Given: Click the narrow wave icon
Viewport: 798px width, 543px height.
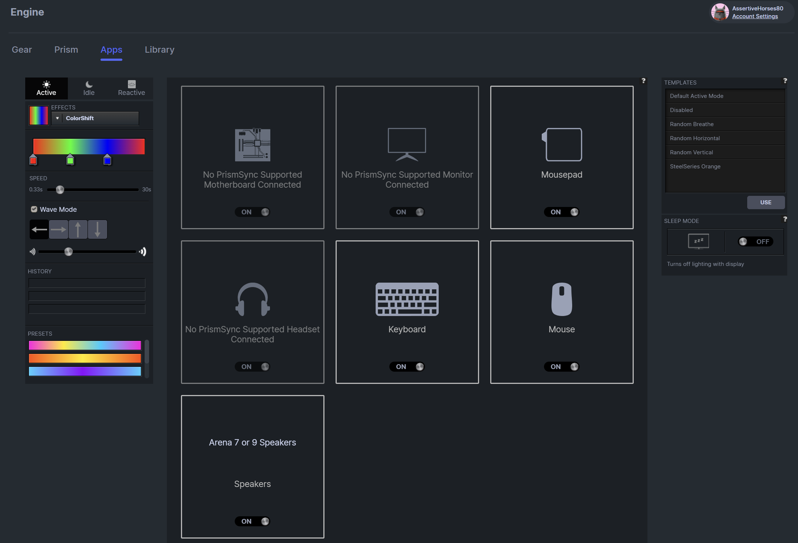Looking at the screenshot, I should point(33,252).
